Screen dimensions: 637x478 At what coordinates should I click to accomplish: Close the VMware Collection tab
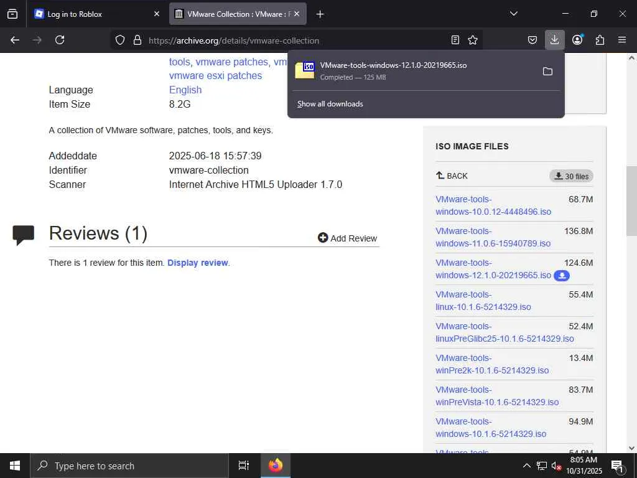coord(297,14)
